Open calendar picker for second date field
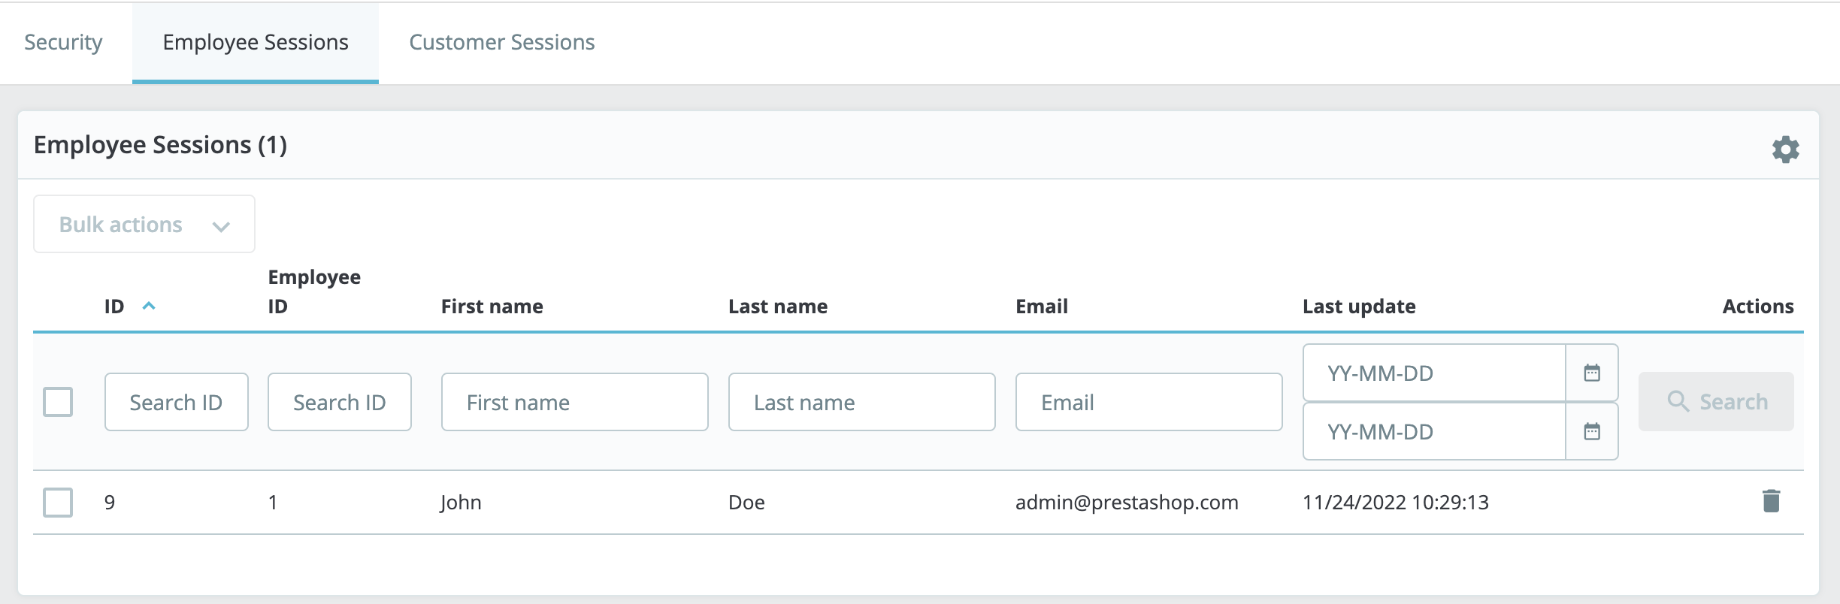This screenshot has height=604, width=1840. [1591, 431]
